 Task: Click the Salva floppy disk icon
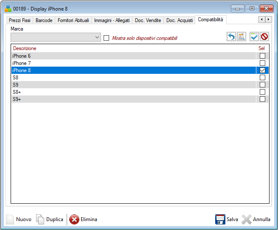[220, 219]
